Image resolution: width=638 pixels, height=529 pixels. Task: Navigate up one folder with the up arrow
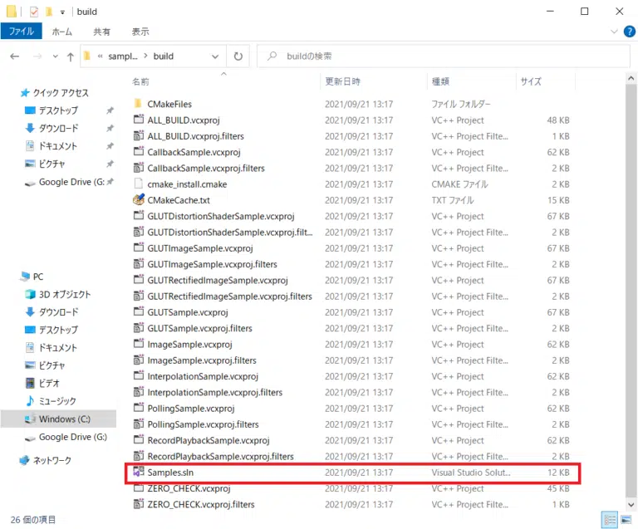pyautogui.click(x=69, y=56)
